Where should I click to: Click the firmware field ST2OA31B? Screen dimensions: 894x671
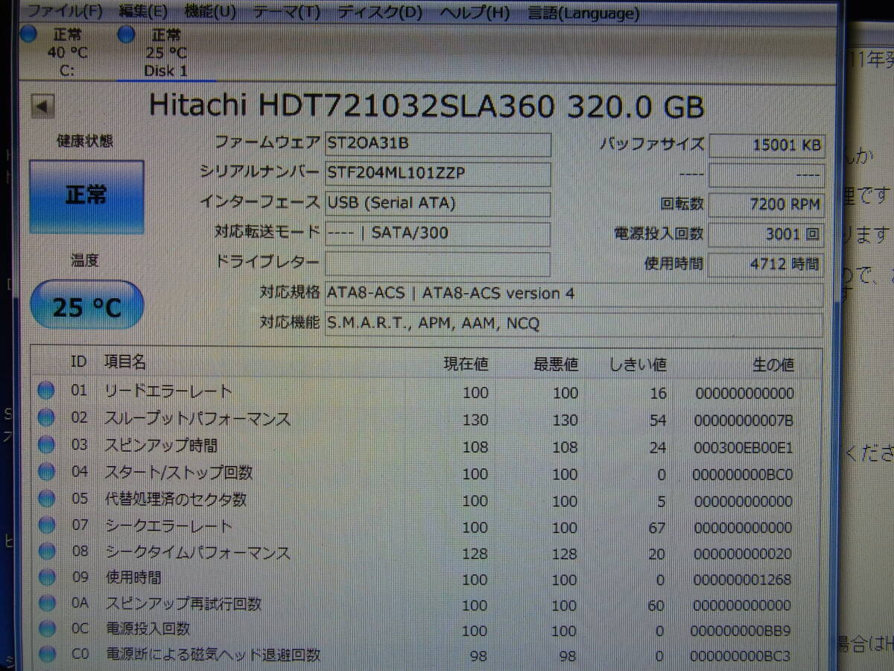tap(438, 144)
